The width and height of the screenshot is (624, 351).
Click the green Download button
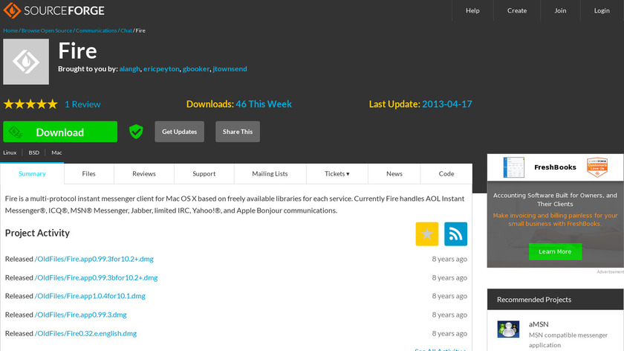(60, 132)
